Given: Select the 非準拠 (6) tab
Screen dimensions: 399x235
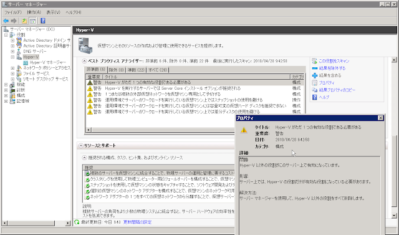Looking at the screenshot, I should (x=95, y=69).
